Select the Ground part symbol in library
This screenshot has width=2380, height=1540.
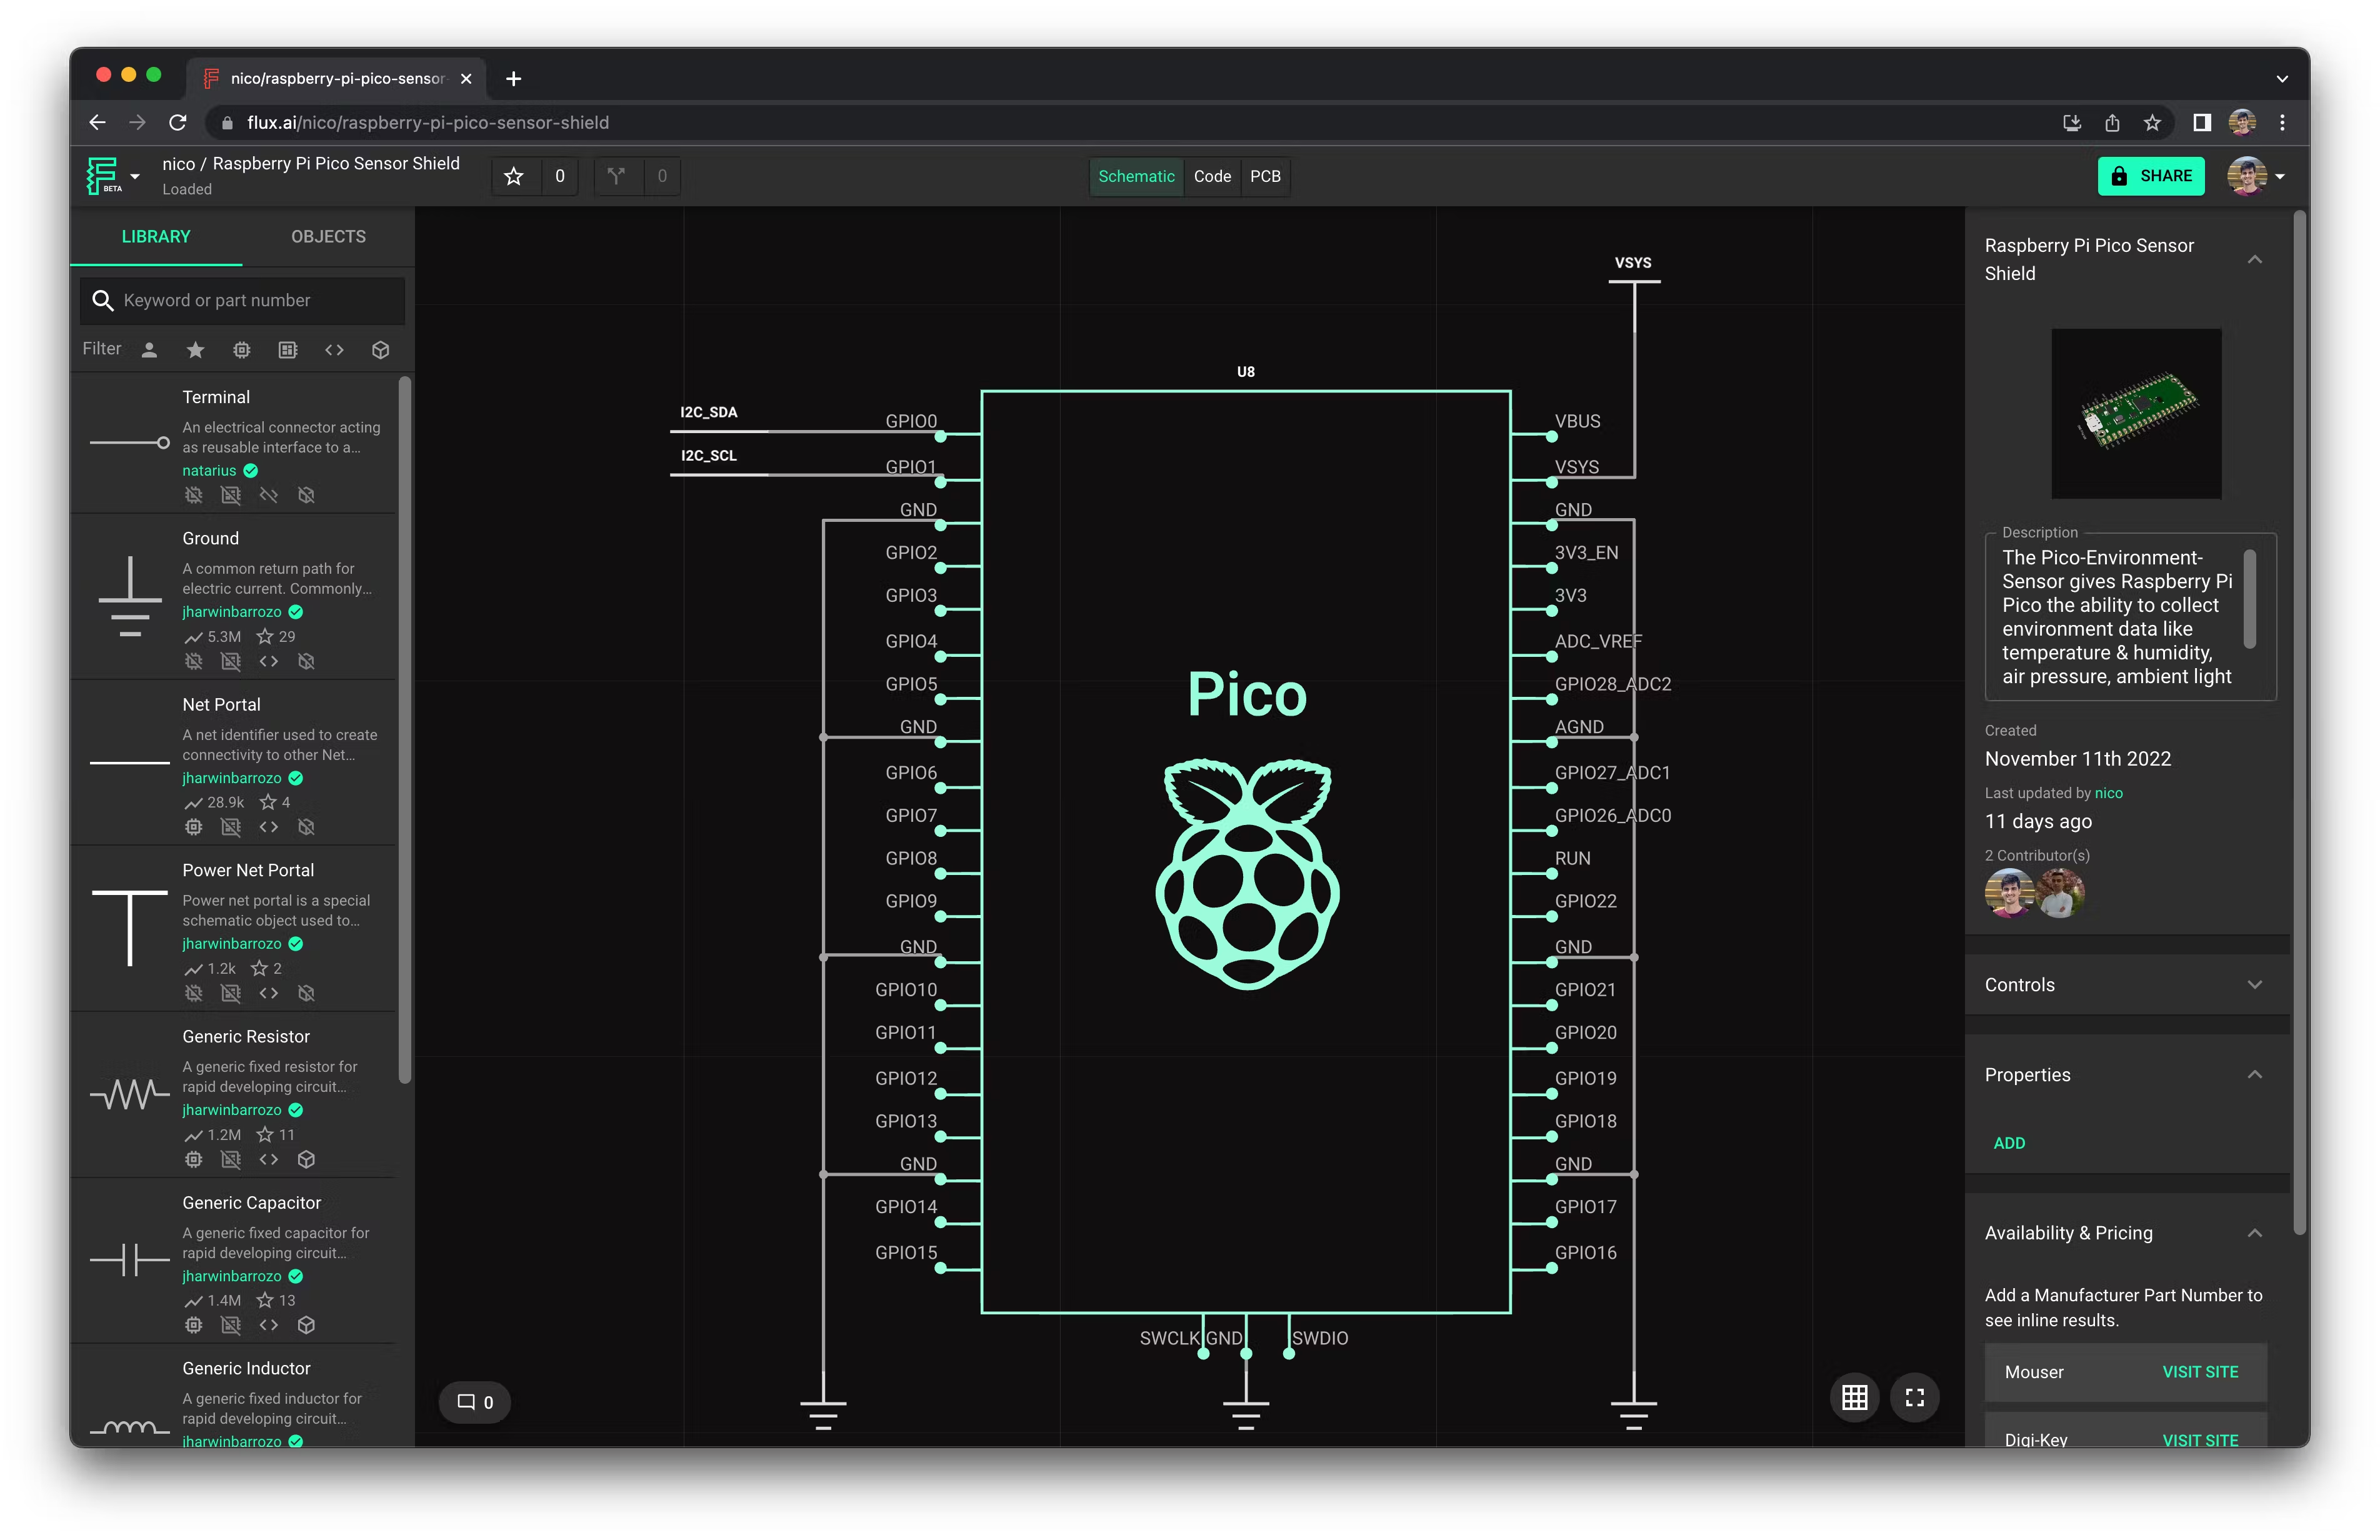130,597
